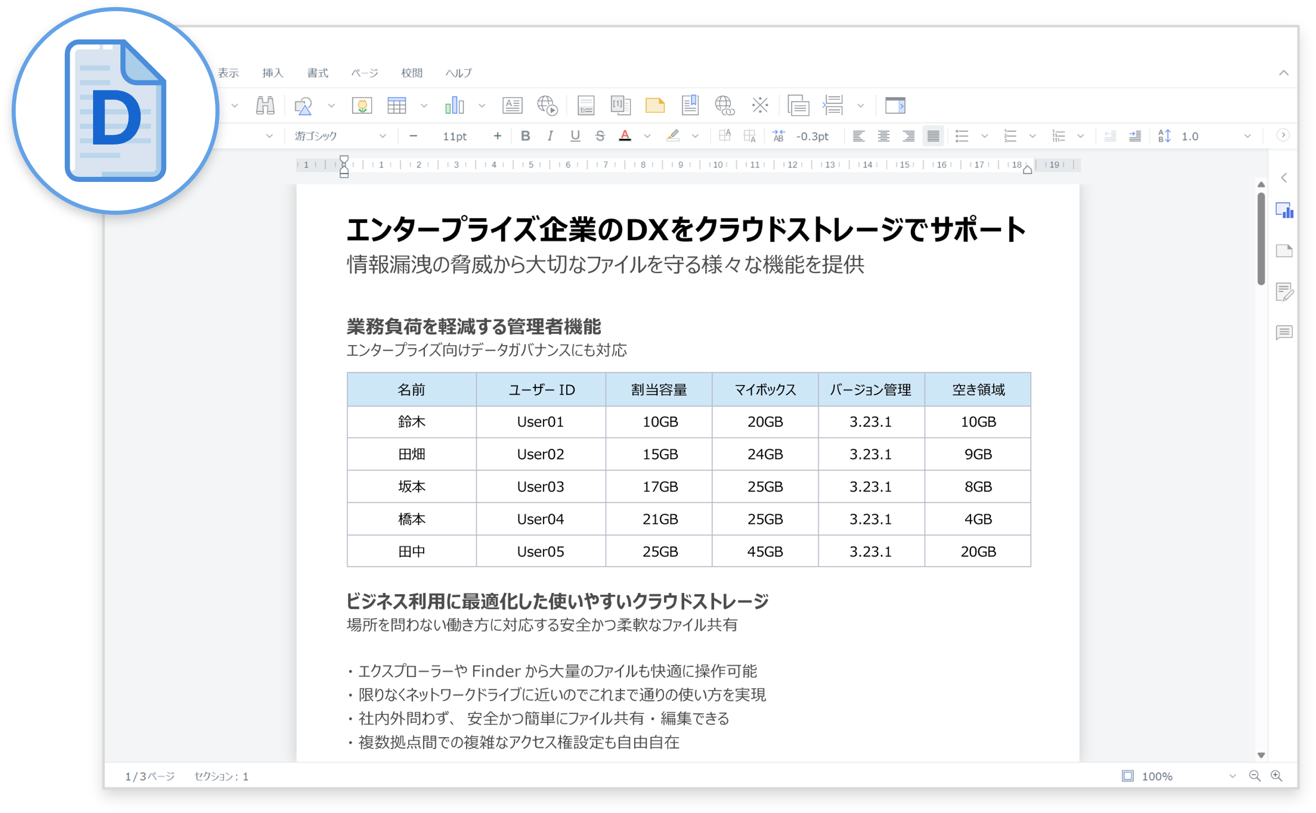
Task: Open the table insert dropdown arrow
Action: [424, 106]
